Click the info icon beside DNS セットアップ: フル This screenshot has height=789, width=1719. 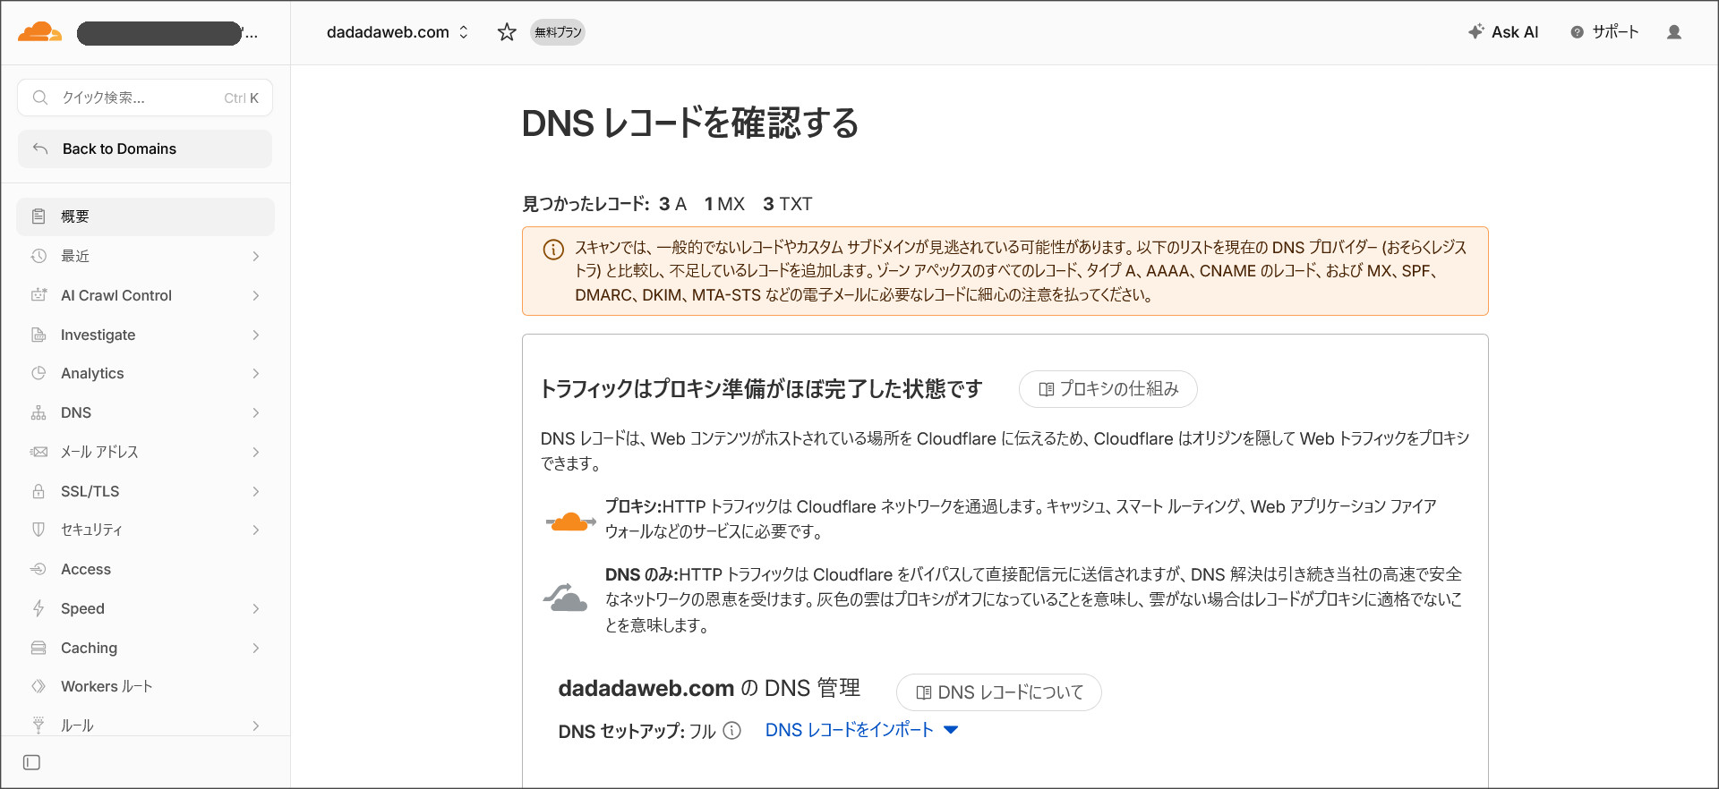coord(731,731)
